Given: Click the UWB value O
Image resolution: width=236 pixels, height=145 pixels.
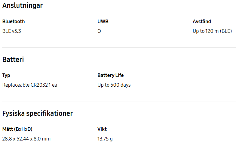Looking at the screenshot, I should pos(99,31).
